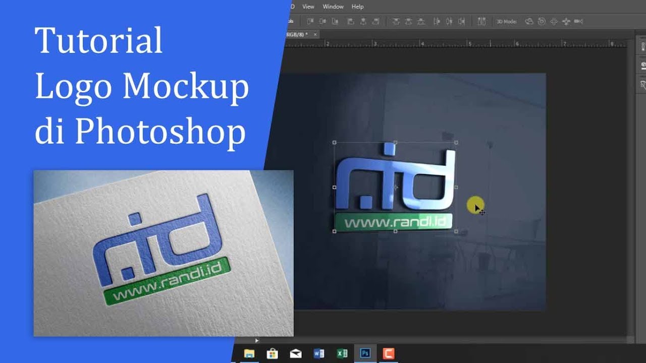The width and height of the screenshot is (646, 363).
Task: Click transform center reference point
Action: (x=395, y=187)
